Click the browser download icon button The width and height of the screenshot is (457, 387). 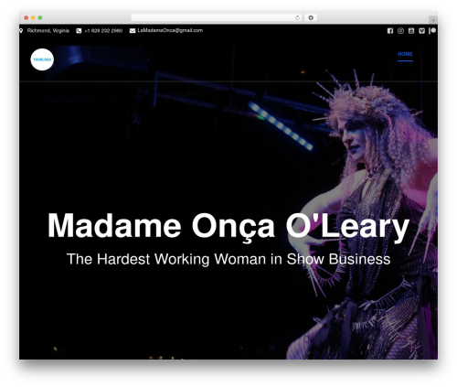[x=311, y=17]
